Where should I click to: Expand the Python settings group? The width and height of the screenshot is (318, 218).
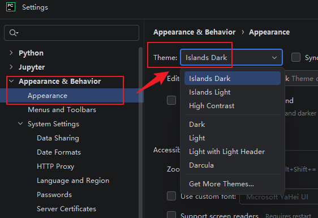point(11,53)
